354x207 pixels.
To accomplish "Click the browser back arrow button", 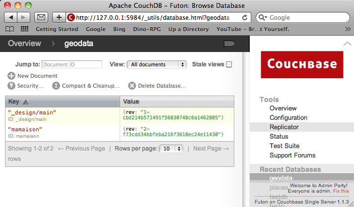I will coord(12,17).
